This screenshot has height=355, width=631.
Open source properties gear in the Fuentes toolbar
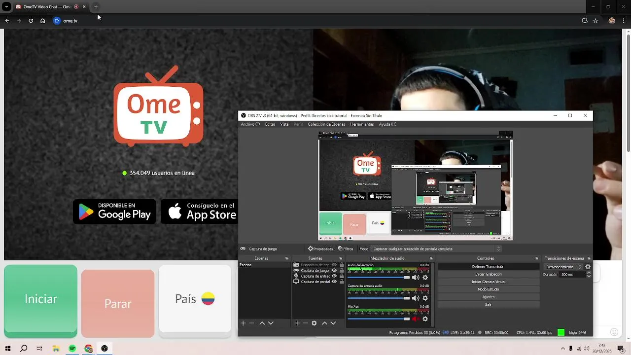pyautogui.click(x=314, y=323)
